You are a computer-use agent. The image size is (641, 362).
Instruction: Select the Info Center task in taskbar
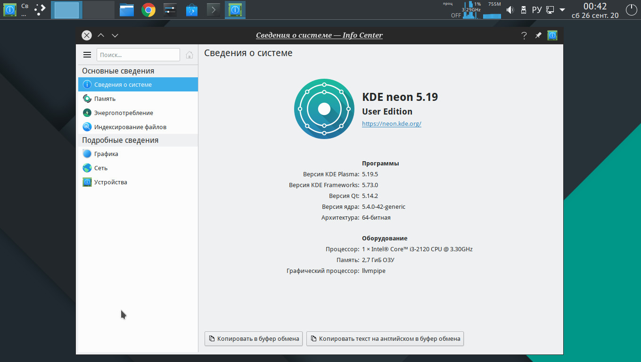[x=235, y=10]
